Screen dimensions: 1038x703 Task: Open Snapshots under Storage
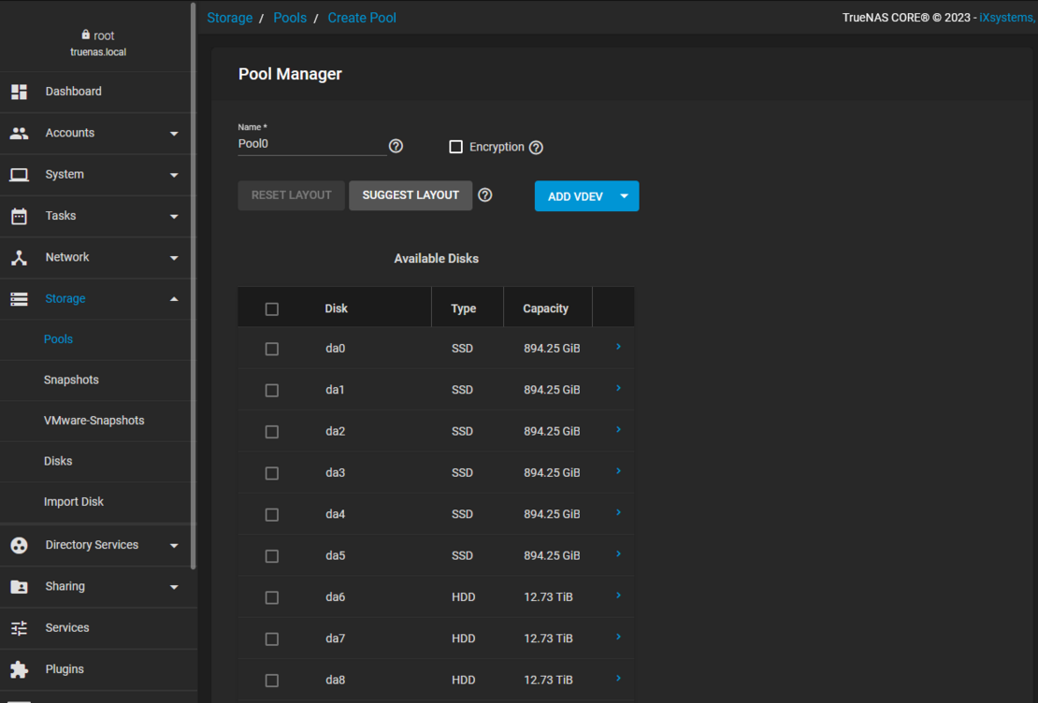[71, 380]
